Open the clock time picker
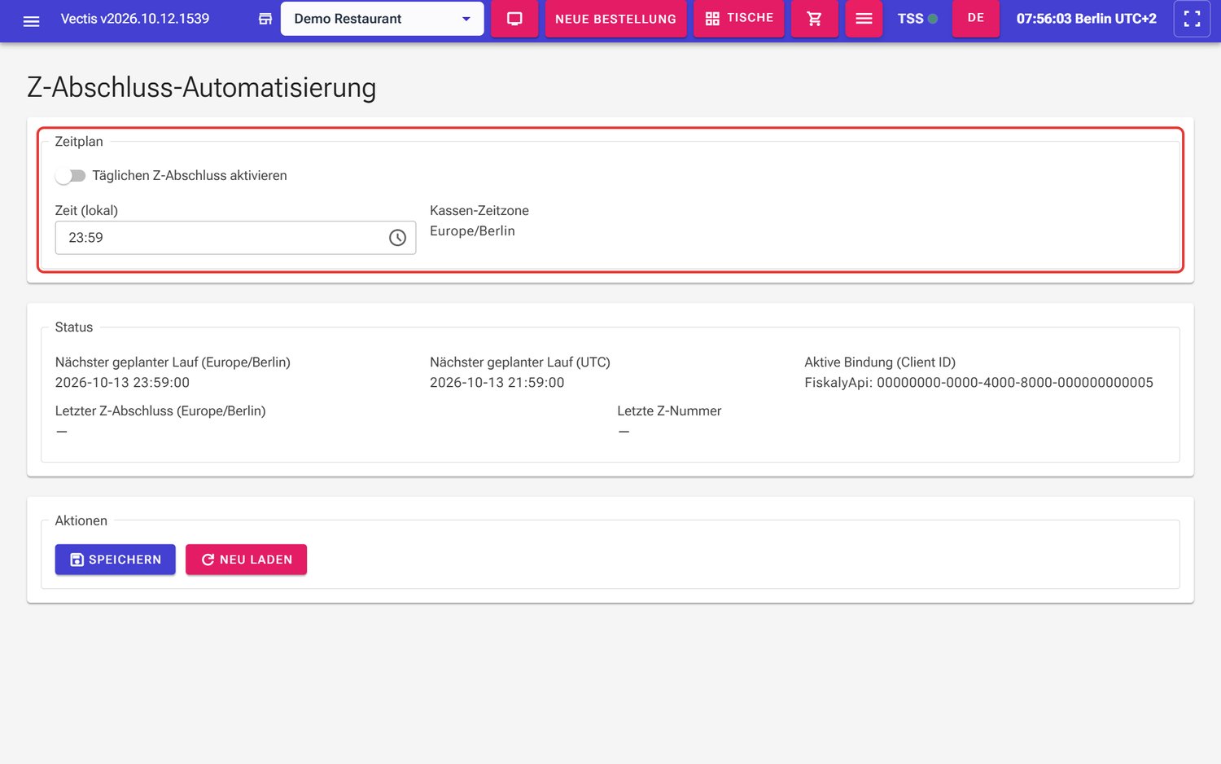Viewport: 1221px width, 764px height. tap(397, 238)
